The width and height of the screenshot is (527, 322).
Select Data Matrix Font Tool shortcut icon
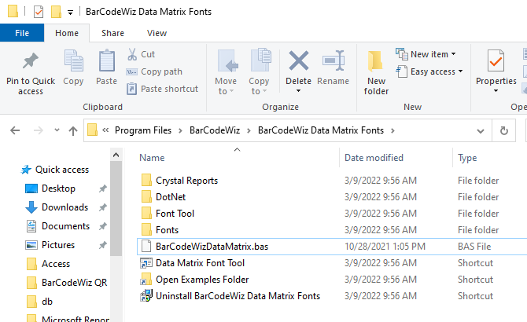(x=146, y=263)
